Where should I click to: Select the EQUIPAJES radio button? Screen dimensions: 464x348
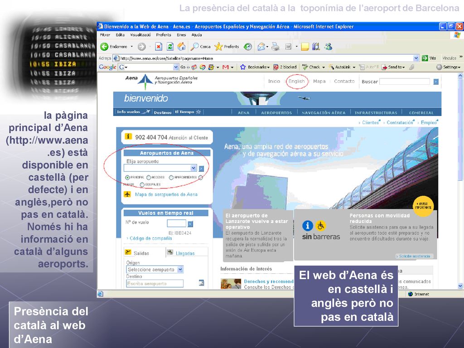click(142, 185)
